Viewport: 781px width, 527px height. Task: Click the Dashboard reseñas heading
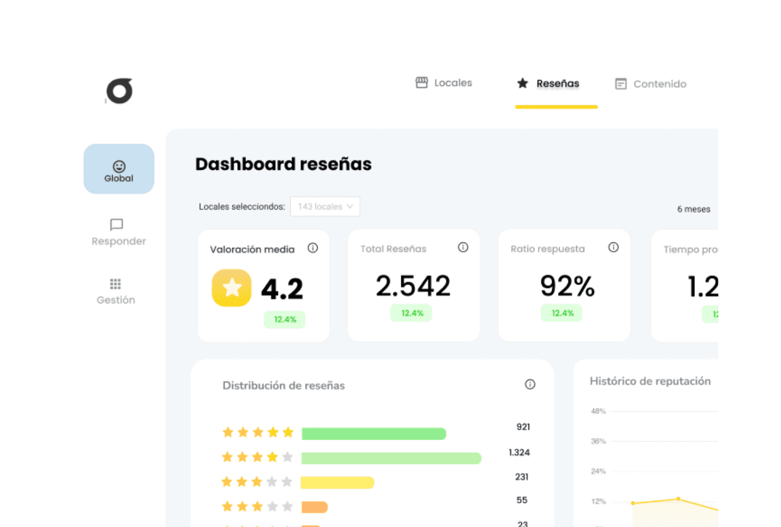(284, 164)
